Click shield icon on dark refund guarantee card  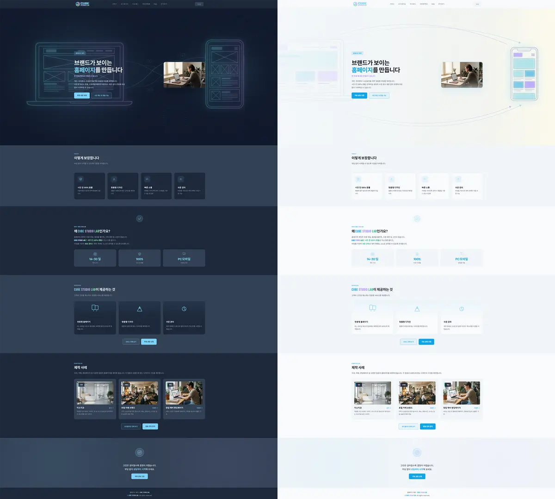click(x=80, y=179)
